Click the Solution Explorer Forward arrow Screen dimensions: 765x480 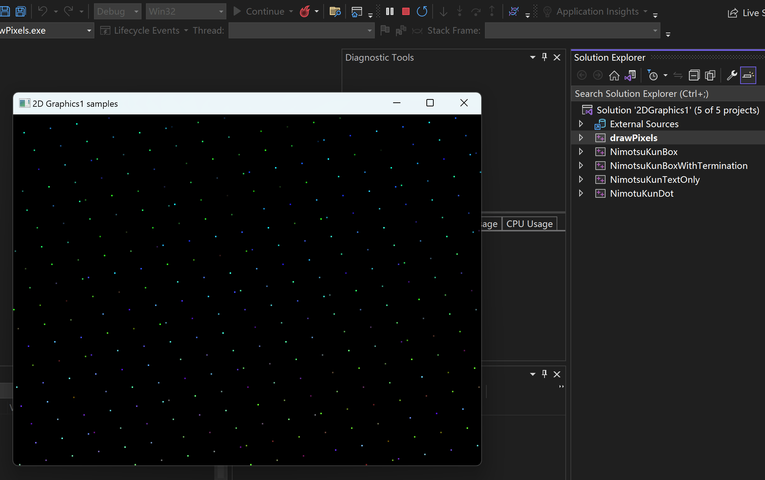click(x=598, y=75)
